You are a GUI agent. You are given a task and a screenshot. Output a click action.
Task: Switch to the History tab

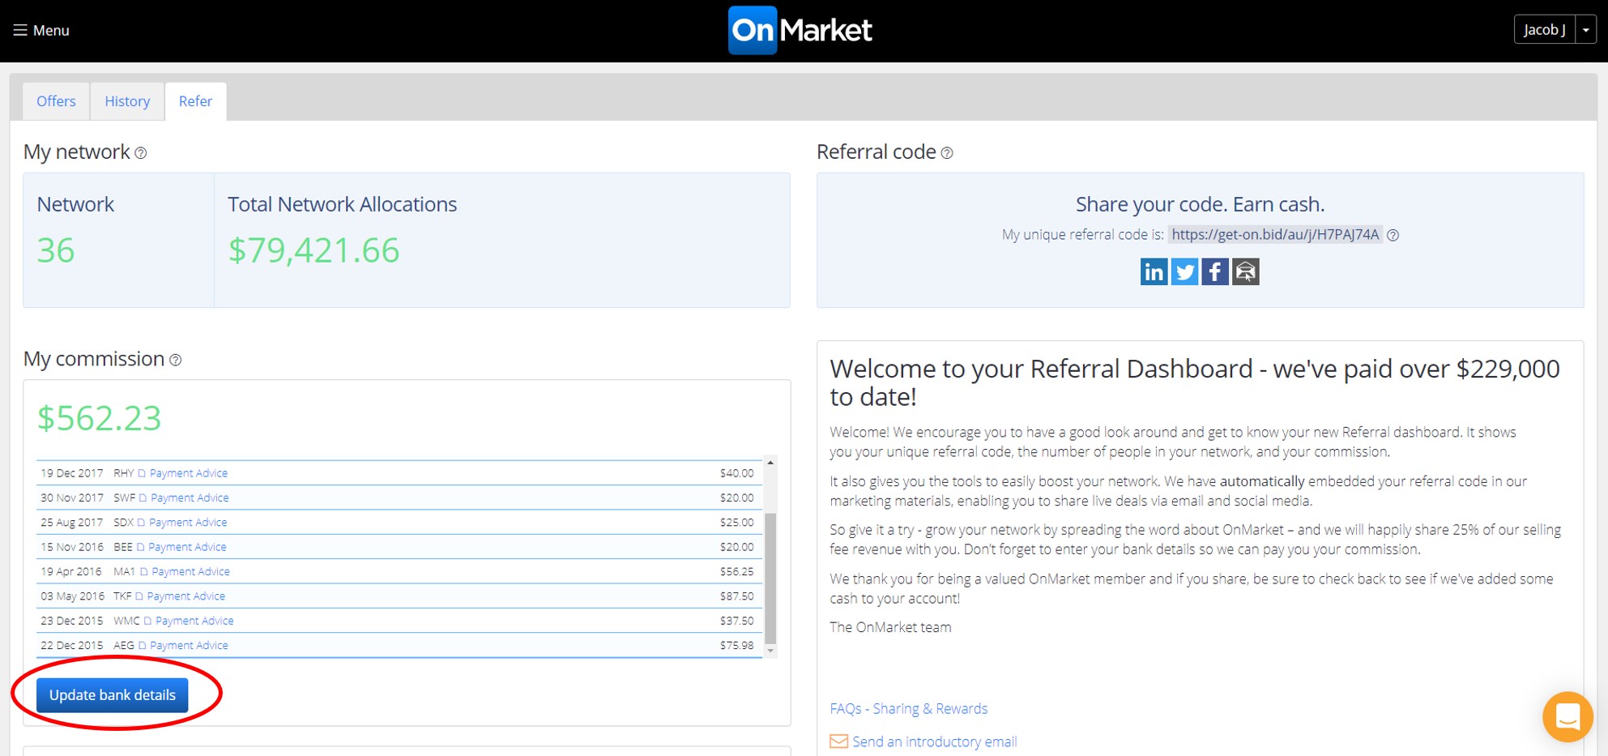tap(127, 101)
